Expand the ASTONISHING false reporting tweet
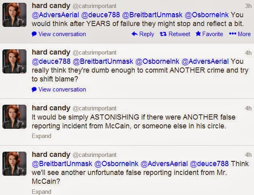This screenshot has width=254, height=195. [42, 136]
